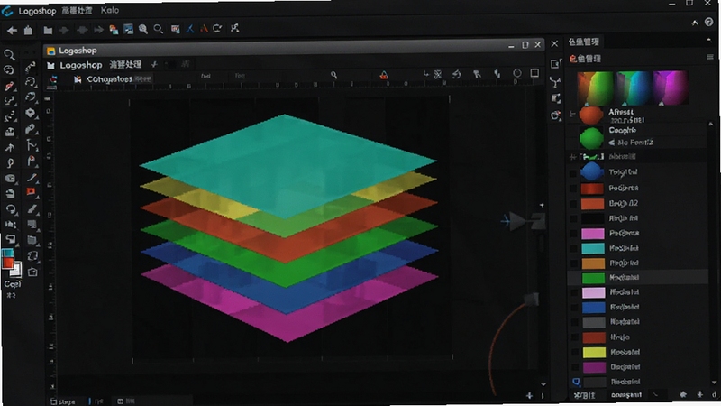Click the zoom-in magnifier toolbar icon
Viewport: 721px width, 406px height.
(x=143, y=30)
